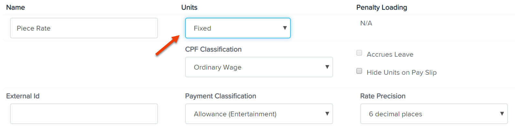Viewport: 515px width, 126px height.
Task: Click the empty External Id input field
Action: (x=84, y=114)
